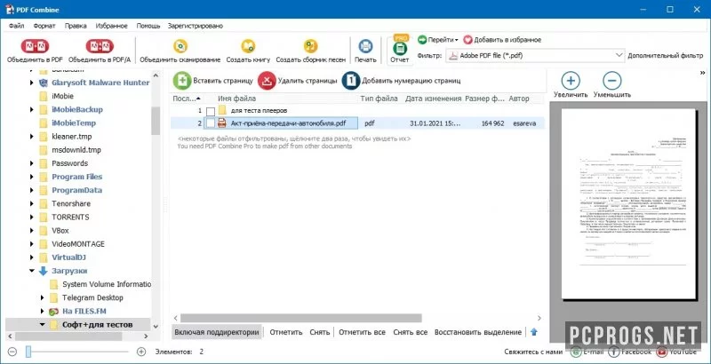Click the Печать printer icon
Viewport: 711px width, 364px height.
(365, 46)
